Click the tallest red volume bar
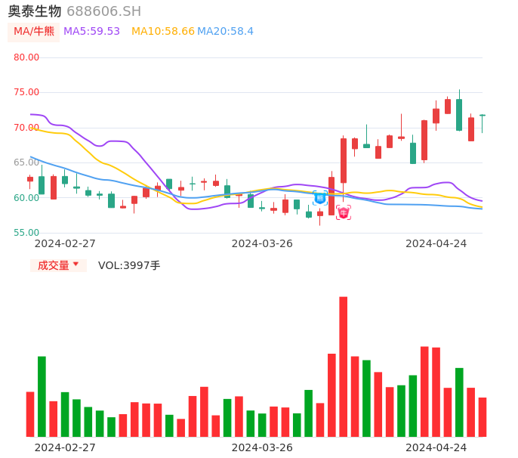 (344, 367)
